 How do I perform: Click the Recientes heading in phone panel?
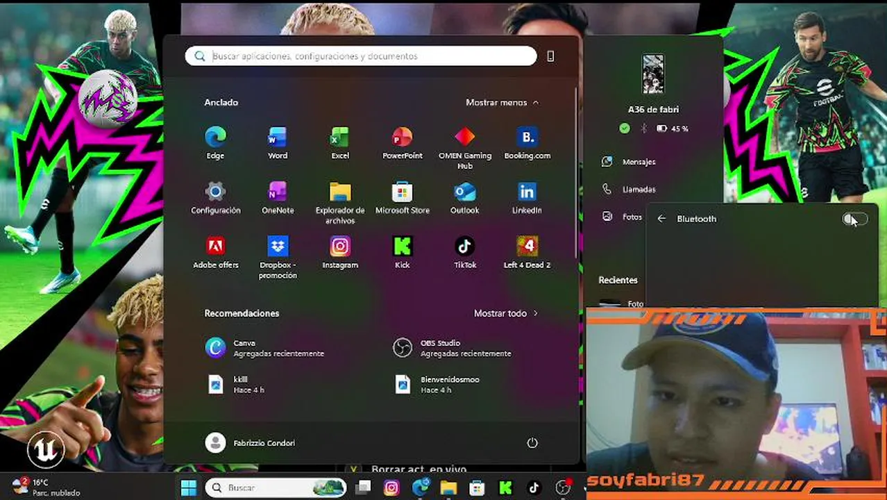(x=618, y=281)
